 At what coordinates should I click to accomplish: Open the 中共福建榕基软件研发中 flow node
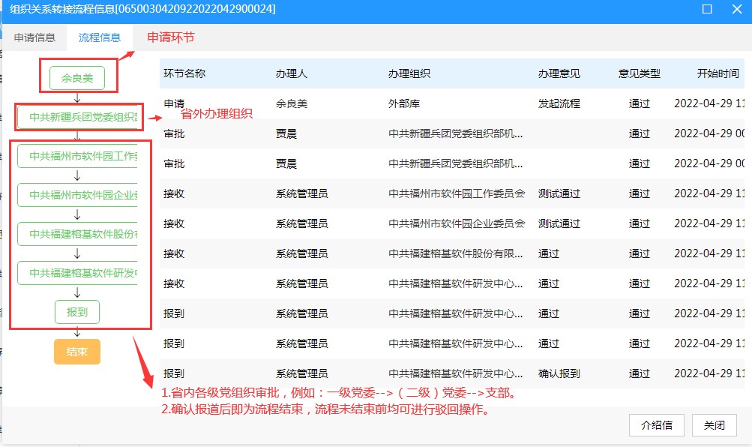(x=79, y=273)
